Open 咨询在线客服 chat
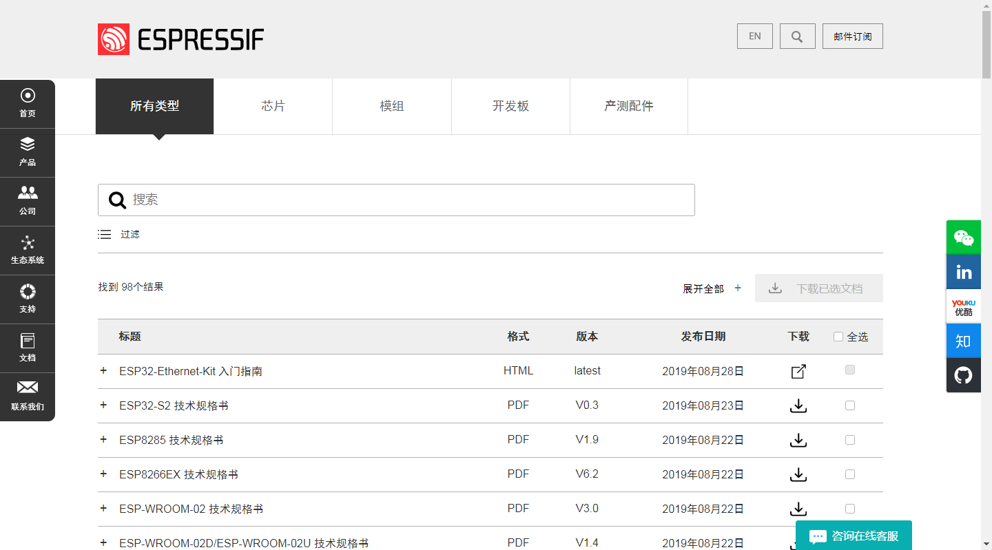 pyautogui.click(x=854, y=536)
